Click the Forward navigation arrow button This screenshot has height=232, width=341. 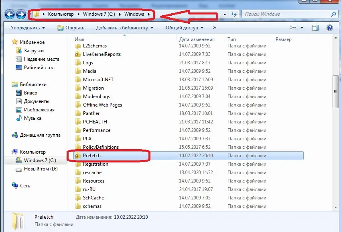point(21,14)
